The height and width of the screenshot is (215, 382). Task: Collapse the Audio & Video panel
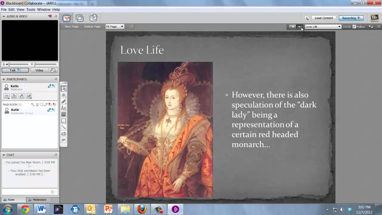click(4, 16)
